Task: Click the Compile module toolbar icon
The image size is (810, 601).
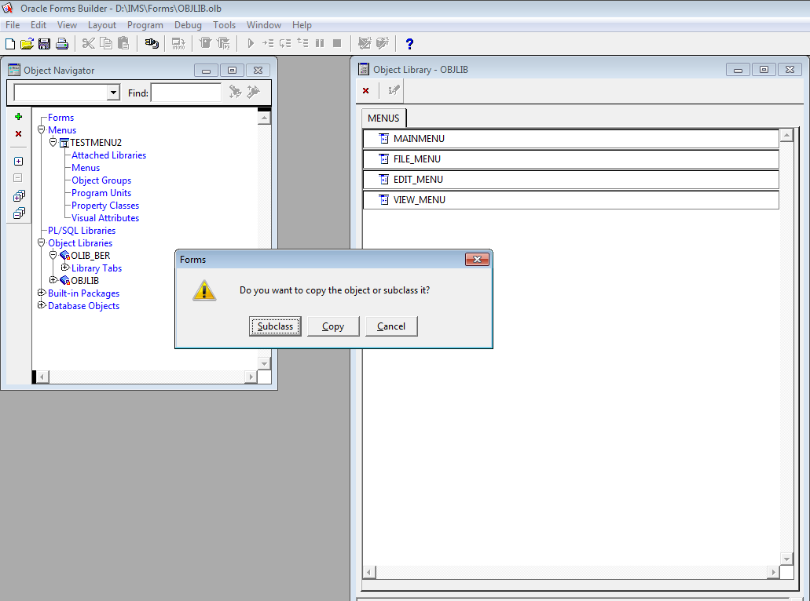Action: [178, 43]
